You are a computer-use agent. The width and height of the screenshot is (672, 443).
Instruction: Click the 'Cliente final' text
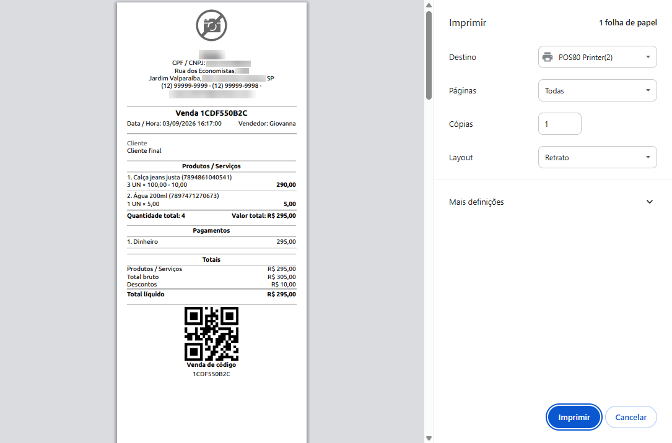click(x=144, y=151)
